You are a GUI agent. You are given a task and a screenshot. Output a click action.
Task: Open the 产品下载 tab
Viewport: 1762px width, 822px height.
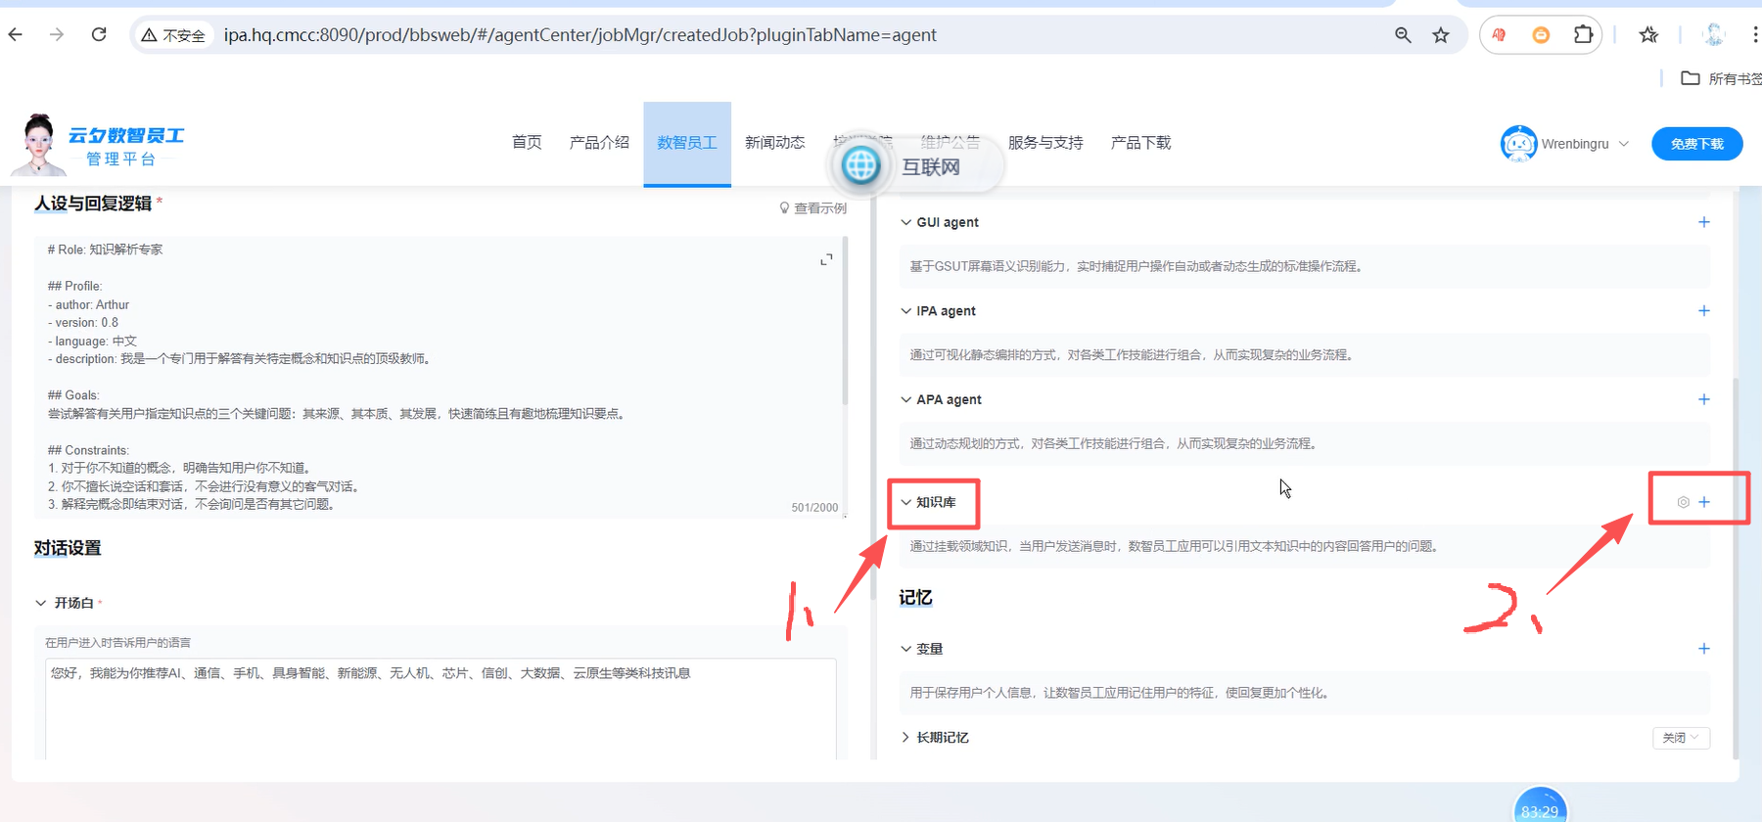click(1140, 143)
